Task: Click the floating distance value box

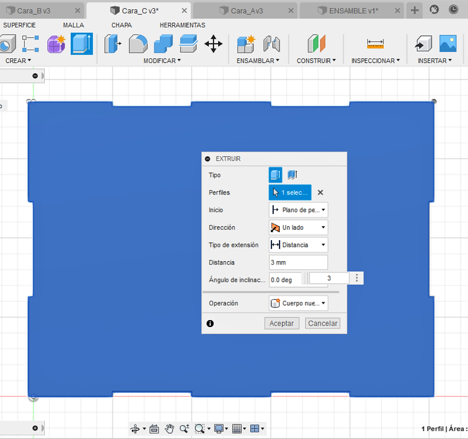Action: [x=329, y=278]
